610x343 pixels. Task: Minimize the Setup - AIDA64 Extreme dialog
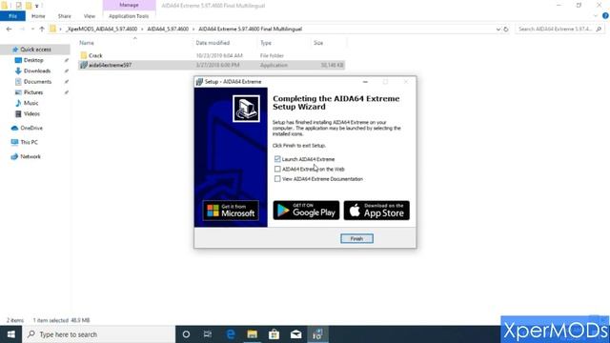click(x=365, y=82)
